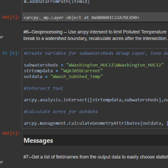The width and height of the screenshot is (168, 168).
Task: Click the arcpy Layer object output text
Action: pyautogui.click(x=82, y=18)
